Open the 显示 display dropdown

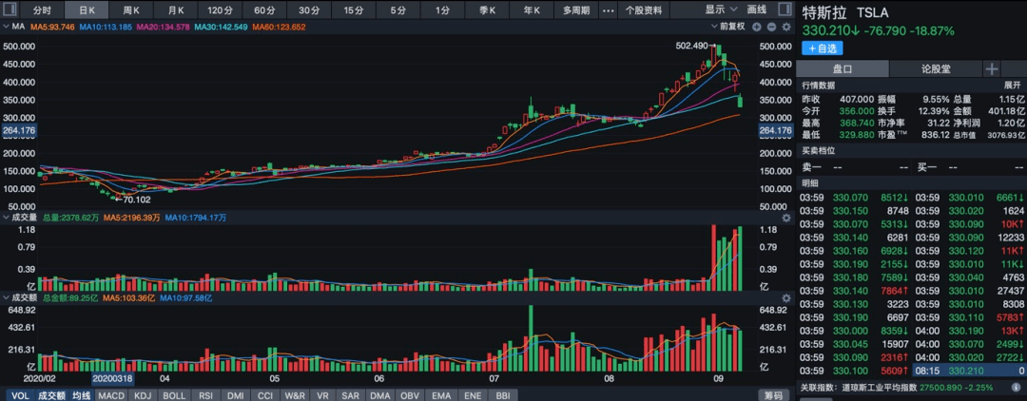[720, 10]
